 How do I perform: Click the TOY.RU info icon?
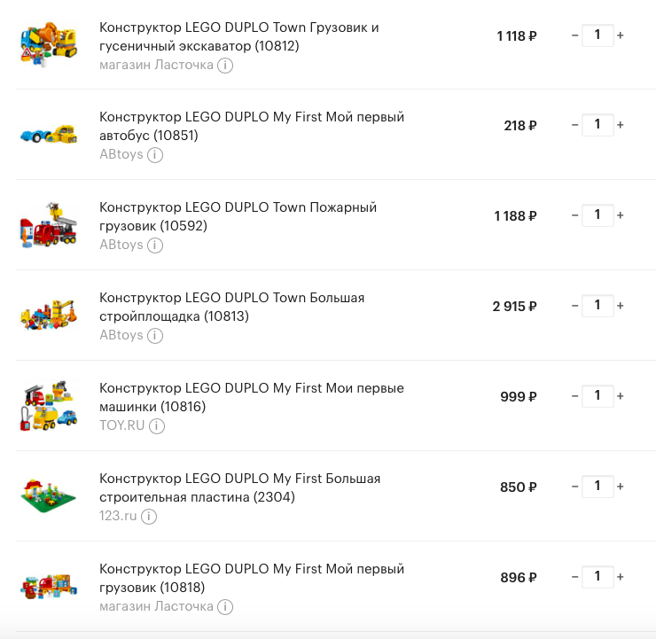tap(156, 426)
